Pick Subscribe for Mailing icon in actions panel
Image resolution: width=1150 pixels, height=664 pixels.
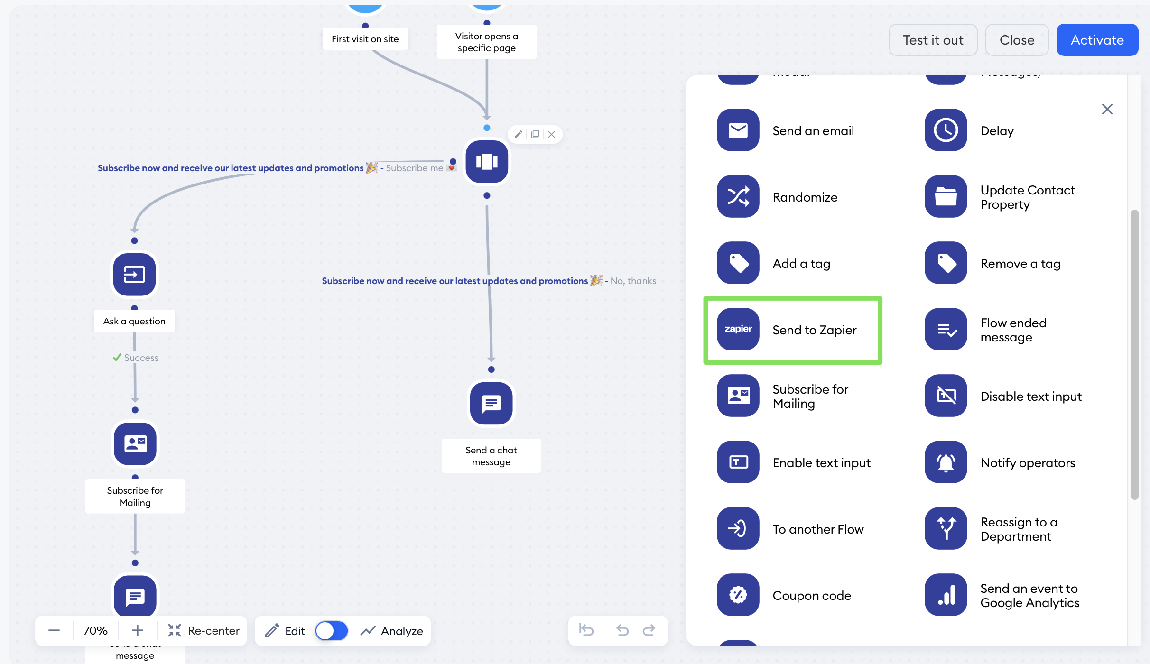tap(738, 396)
